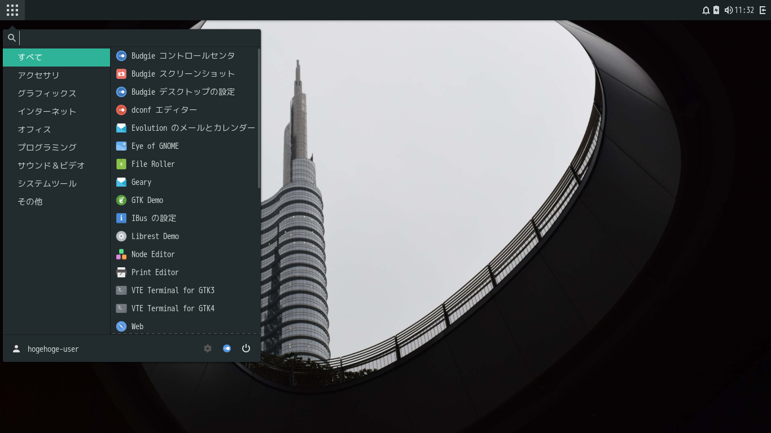Open Budgie settings from the menu footer
The image size is (771, 433).
click(x=227, y=348)
